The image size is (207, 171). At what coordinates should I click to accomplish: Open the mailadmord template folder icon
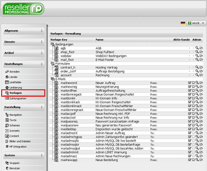(201, 133)
